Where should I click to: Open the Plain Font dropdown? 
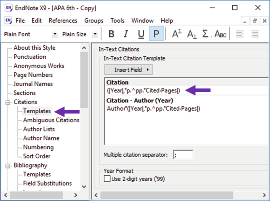click(x=54, y=34)
